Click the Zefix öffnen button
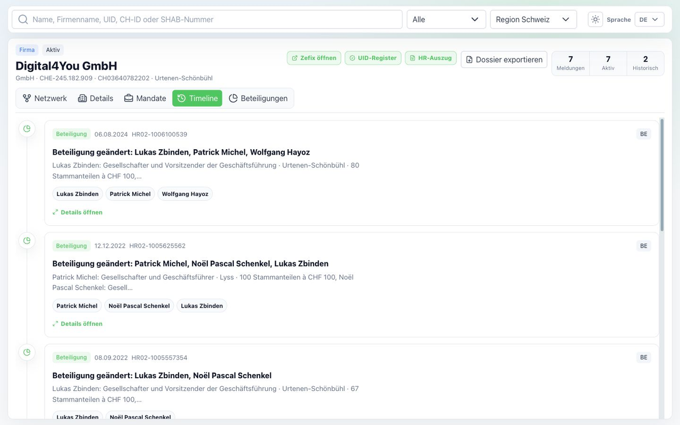Viewport: 680px width, 425px height. 314,58
